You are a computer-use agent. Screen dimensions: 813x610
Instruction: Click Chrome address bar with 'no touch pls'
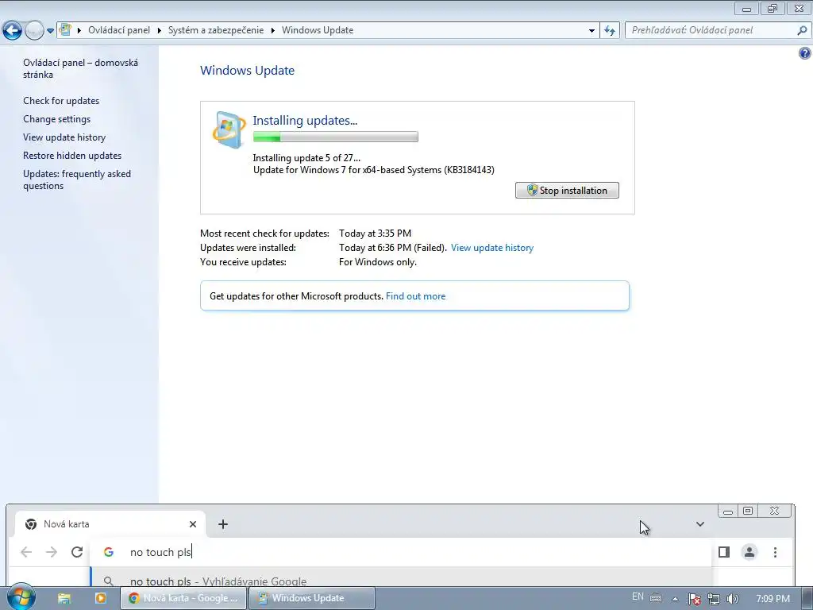[400, 552]
